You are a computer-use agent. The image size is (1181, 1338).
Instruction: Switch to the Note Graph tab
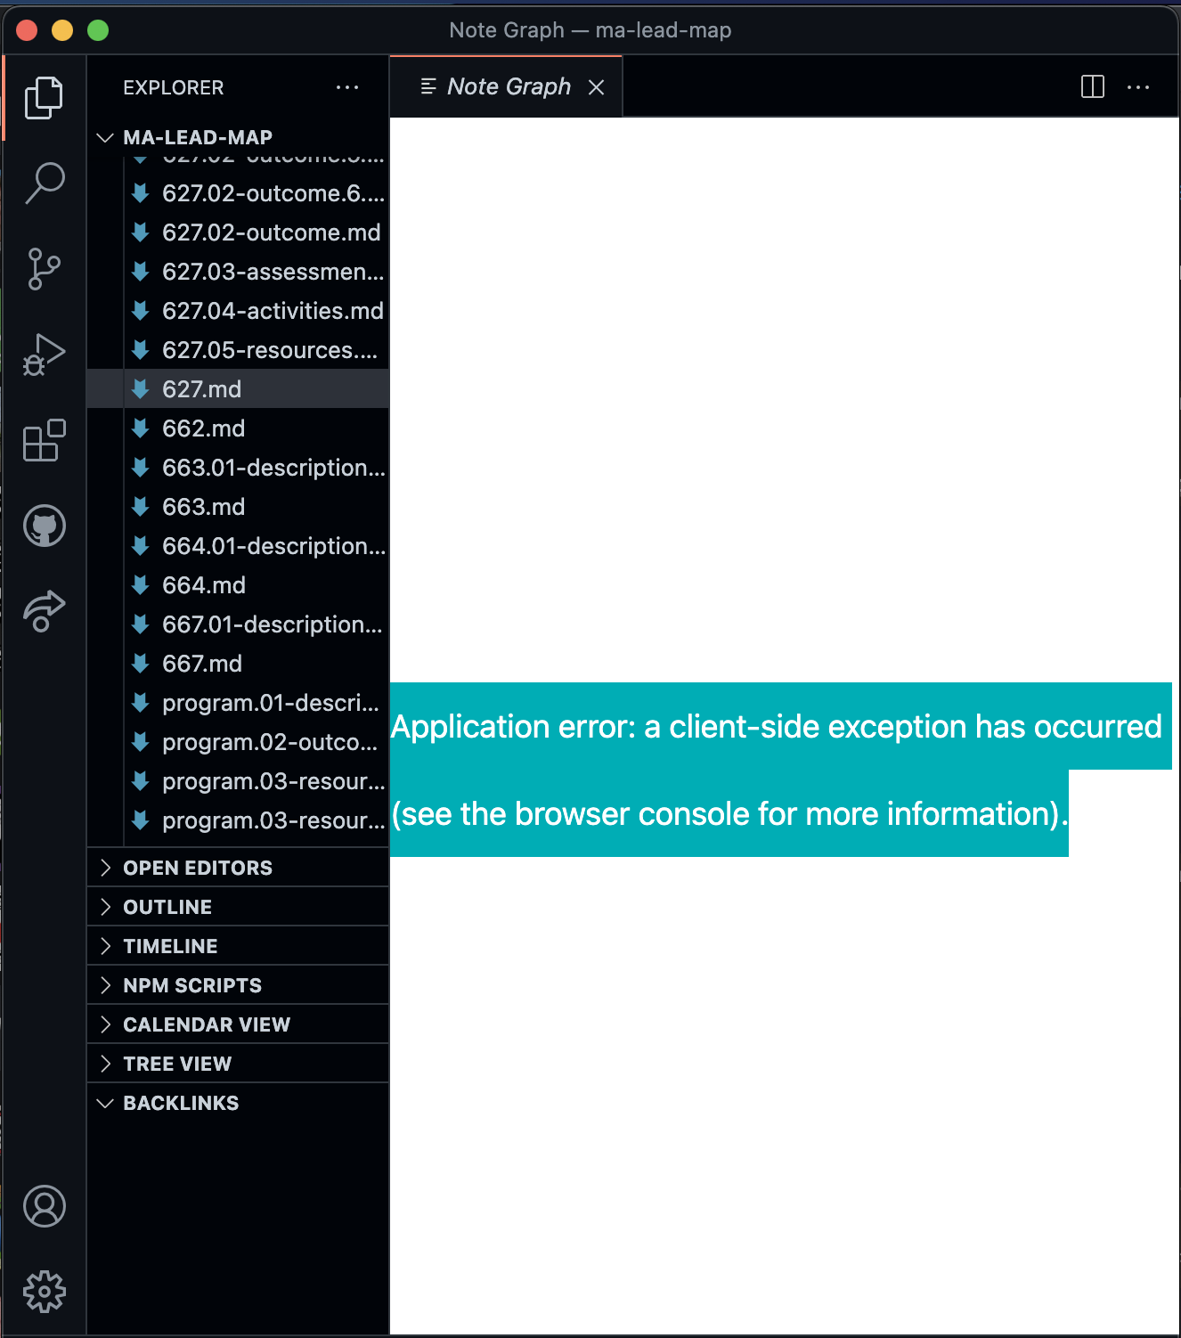coord(509,86)
